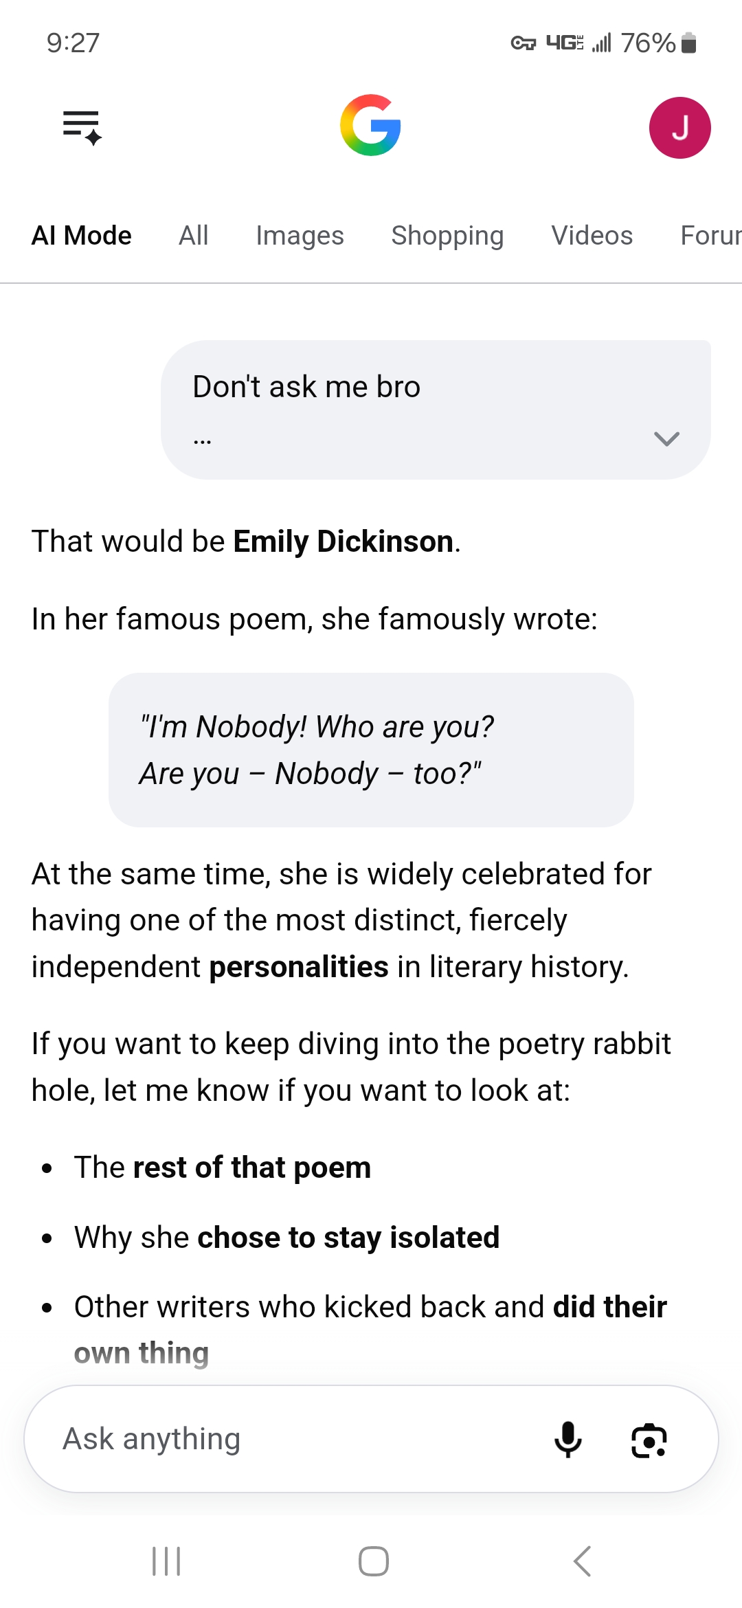
Task: Expand the "Don't ask me bro" query
Action: pos(666,438)
